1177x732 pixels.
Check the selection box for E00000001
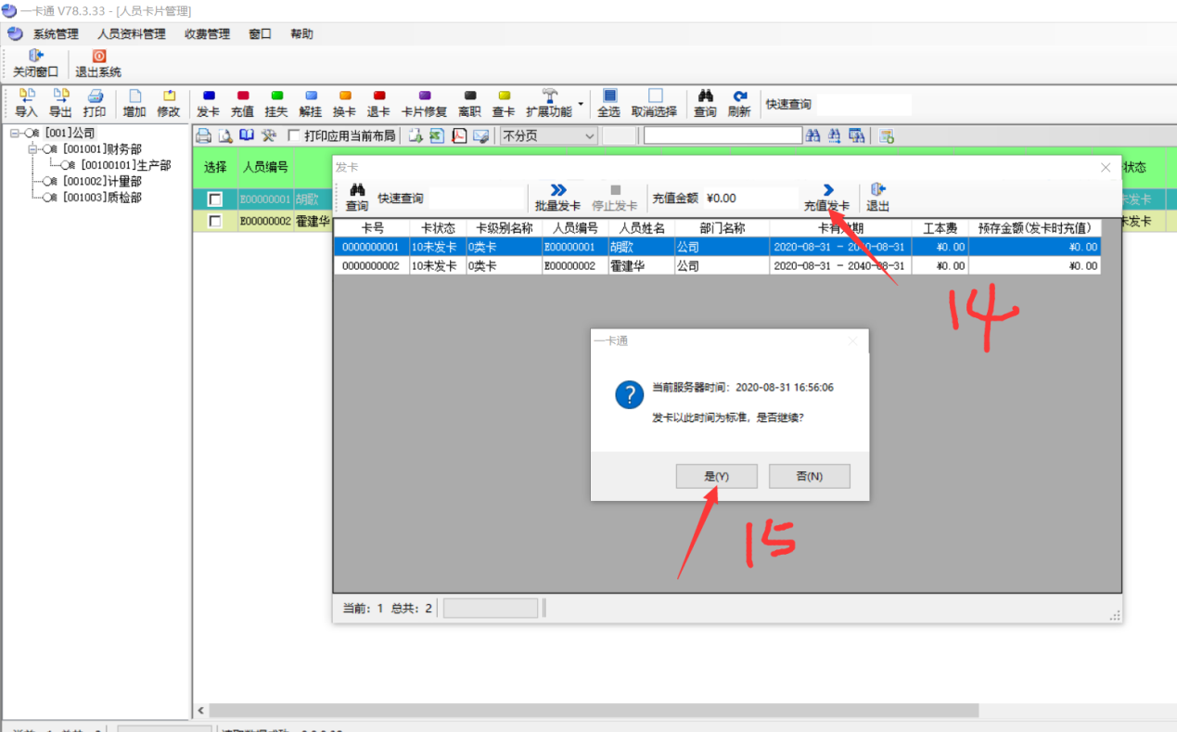click(215, 199)
